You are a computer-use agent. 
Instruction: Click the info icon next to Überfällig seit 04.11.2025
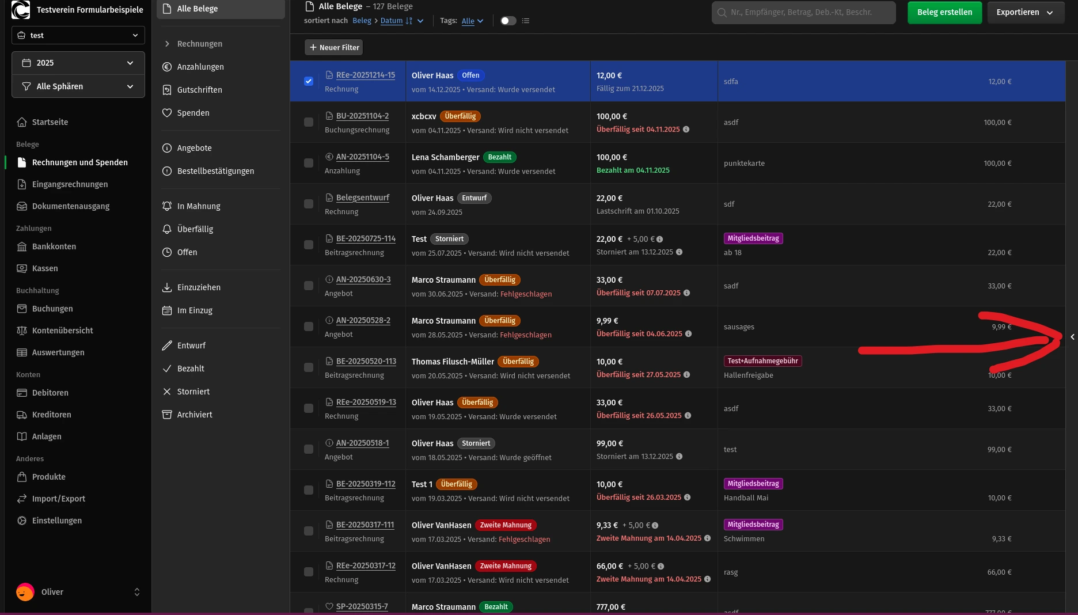686,130
